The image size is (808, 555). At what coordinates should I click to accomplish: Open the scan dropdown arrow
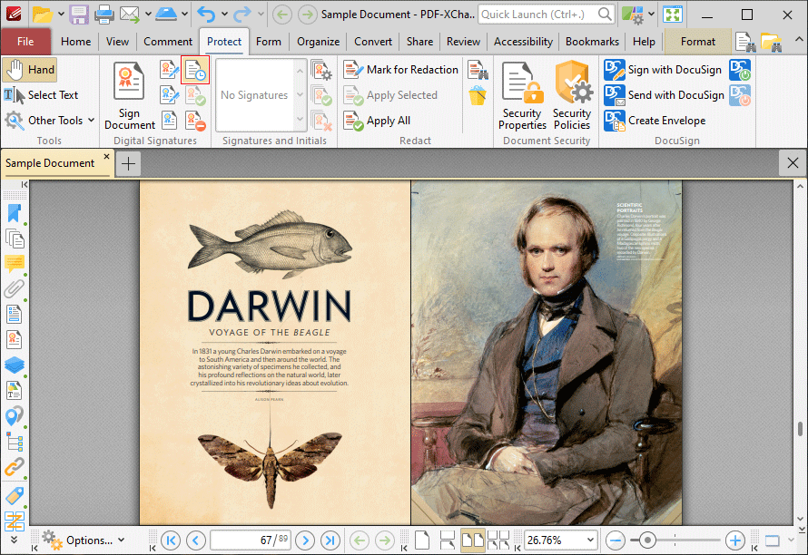(184, 15)
